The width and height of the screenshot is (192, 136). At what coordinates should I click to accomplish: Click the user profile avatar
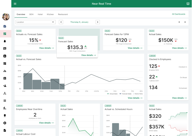[x=6, y=17]
